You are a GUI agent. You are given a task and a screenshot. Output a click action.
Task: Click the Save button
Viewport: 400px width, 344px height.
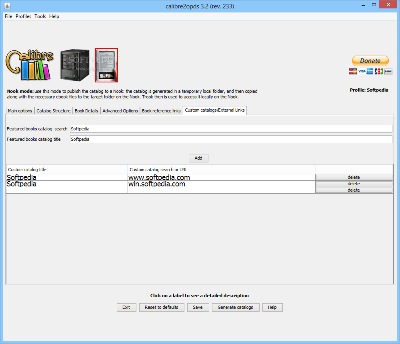(x=198, y=307)
